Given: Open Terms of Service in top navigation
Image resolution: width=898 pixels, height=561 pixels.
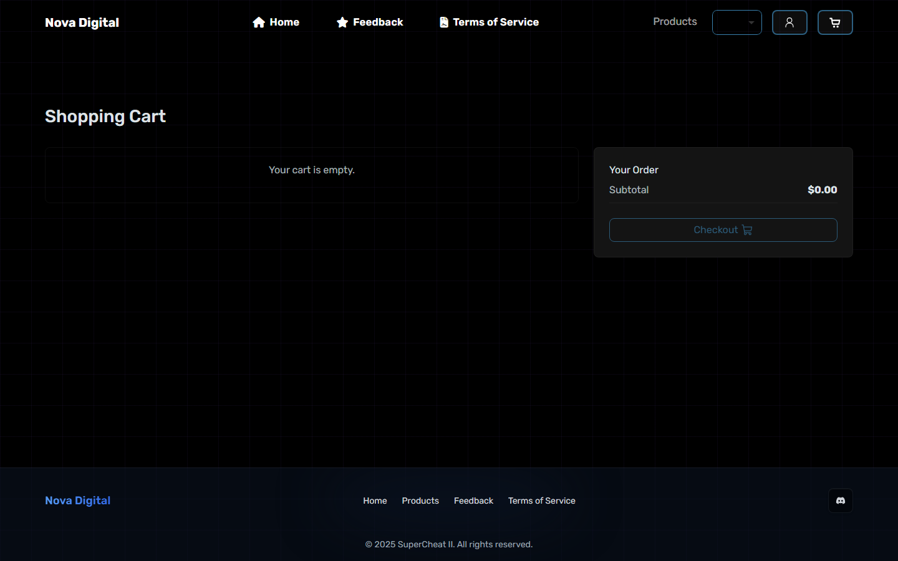Looking at the screenshot, I should tap(489, 22).
